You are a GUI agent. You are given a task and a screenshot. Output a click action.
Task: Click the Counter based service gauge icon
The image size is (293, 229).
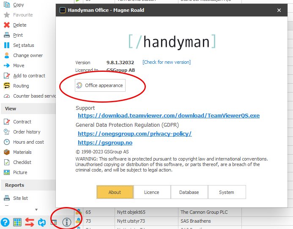coord(7,96)
